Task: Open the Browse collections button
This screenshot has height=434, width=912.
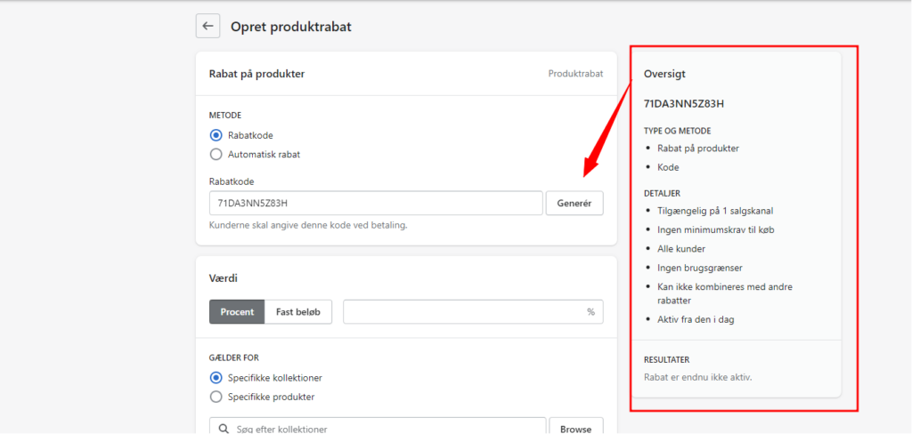Action: (576, 428)
